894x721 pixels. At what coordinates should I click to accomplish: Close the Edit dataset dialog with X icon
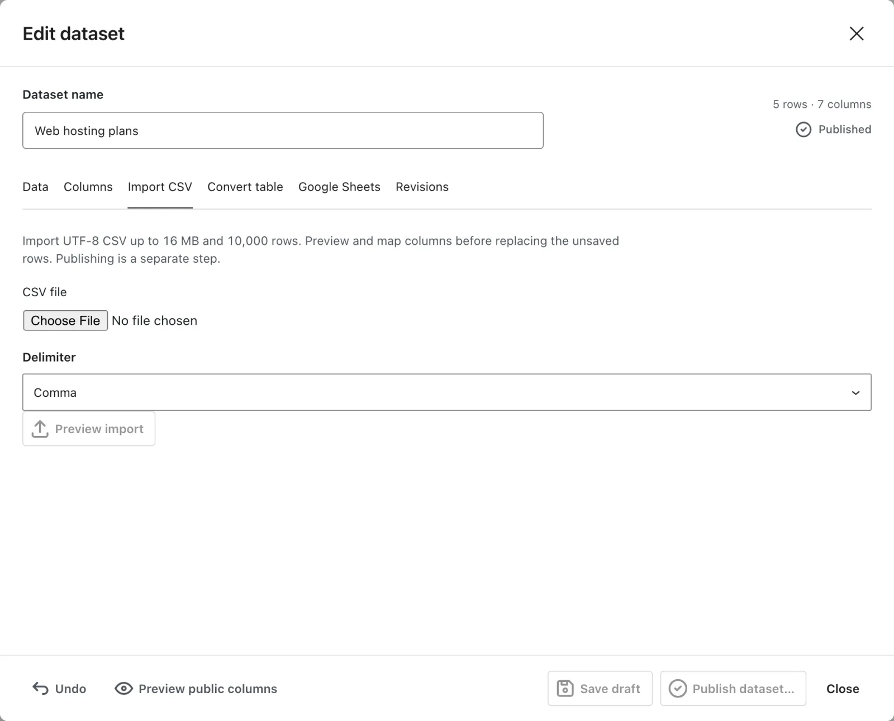click(x=856, y=34)
